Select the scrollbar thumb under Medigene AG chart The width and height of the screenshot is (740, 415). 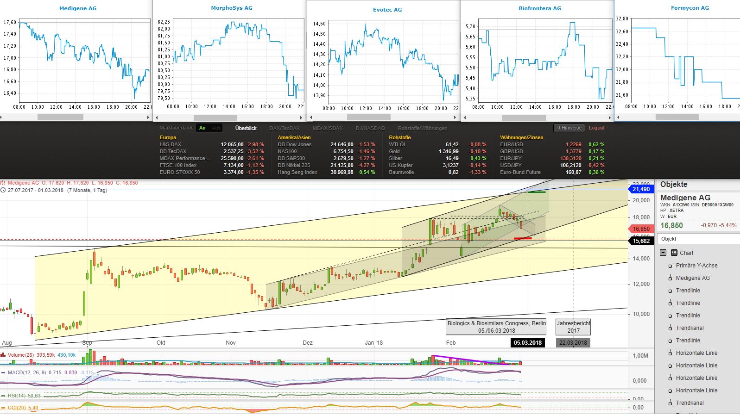click(x=60, y=118)
